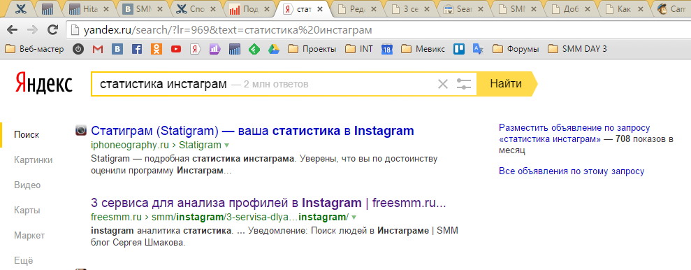This screenshot has width=691, height=270.
Task: Focus the yandex.ru address bar
Action: point(379,30)
